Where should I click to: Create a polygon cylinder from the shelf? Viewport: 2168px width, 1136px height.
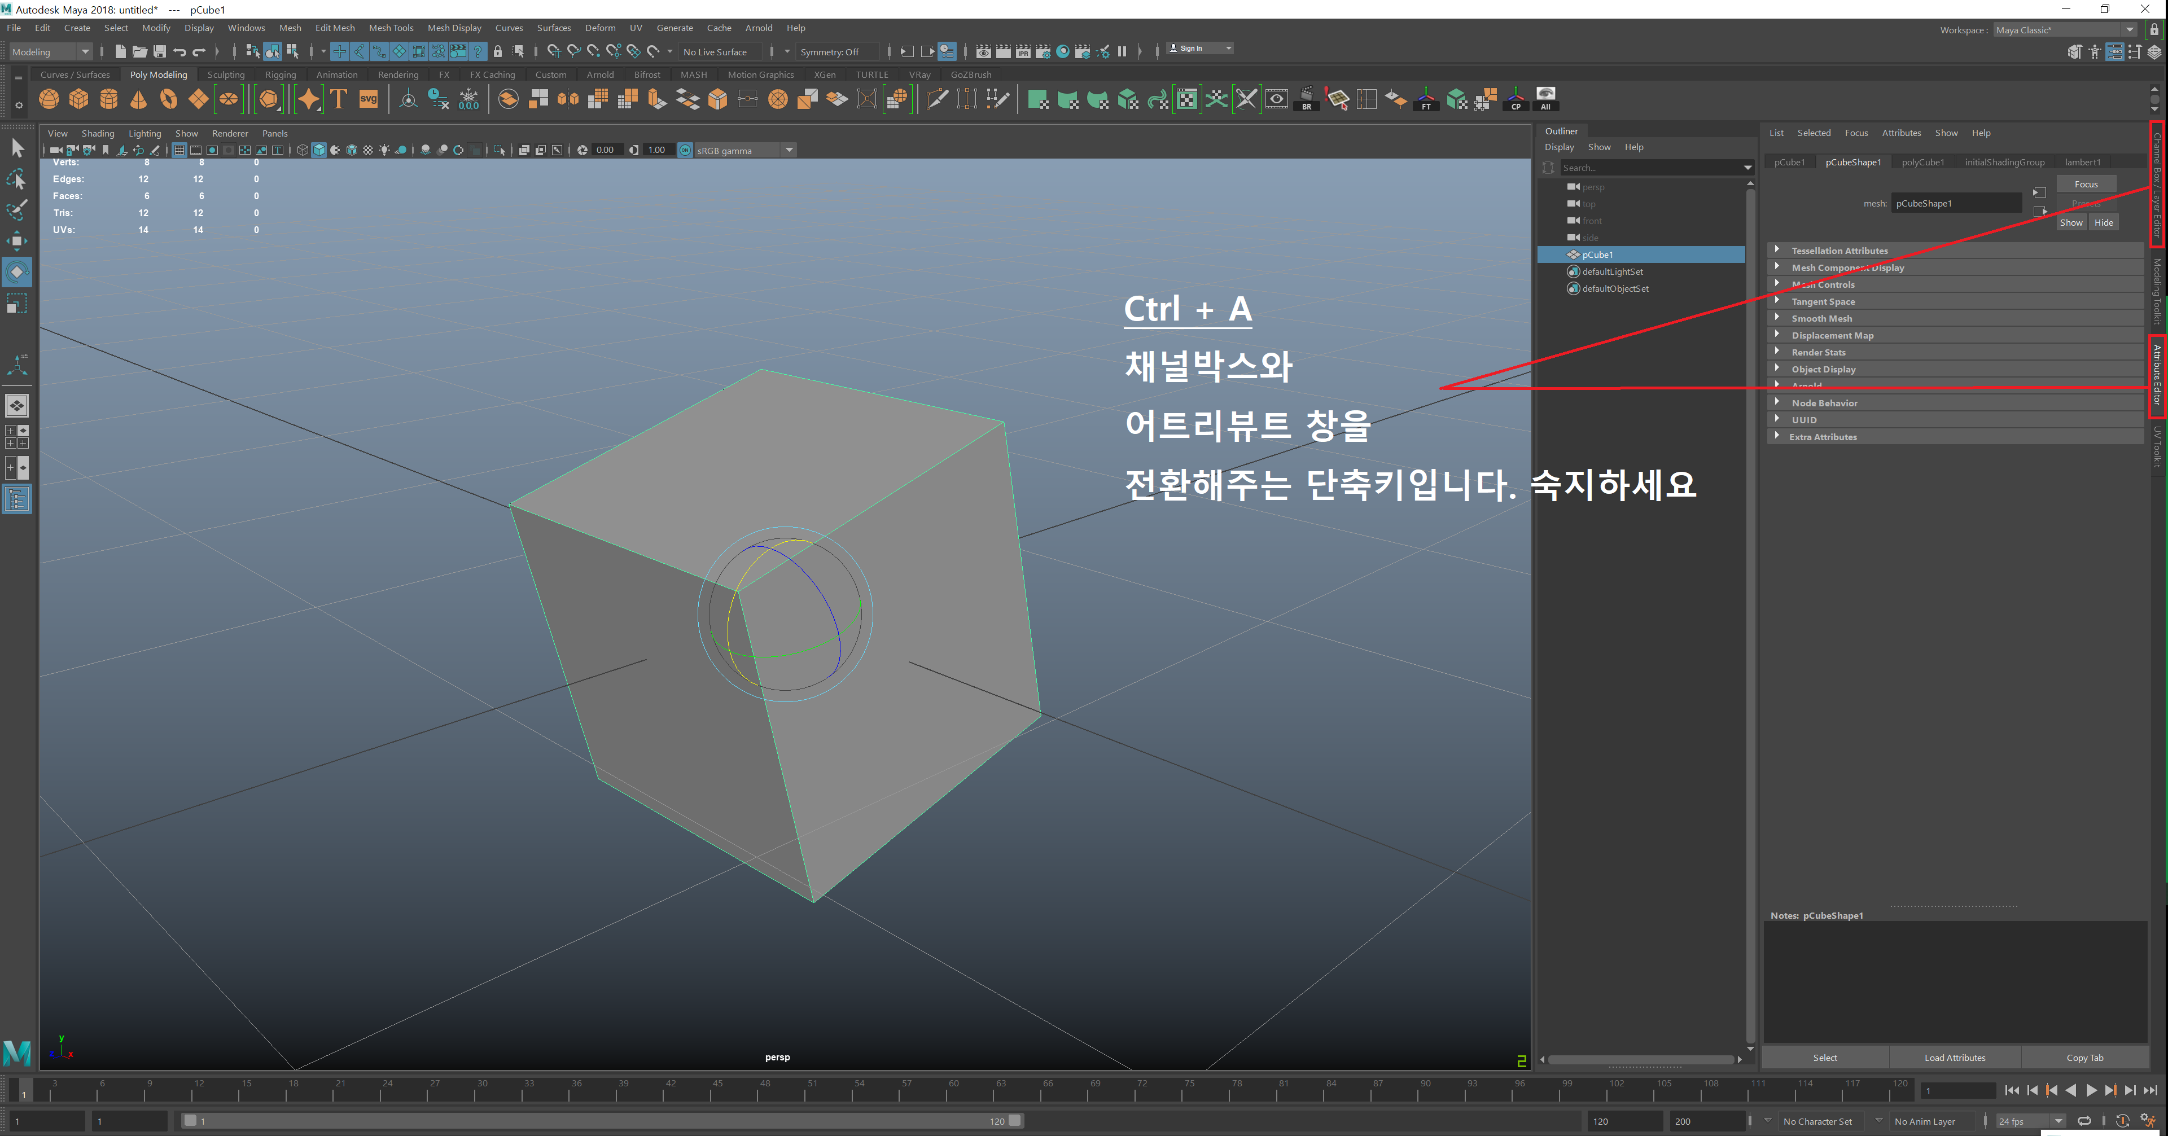coord(108,99)
